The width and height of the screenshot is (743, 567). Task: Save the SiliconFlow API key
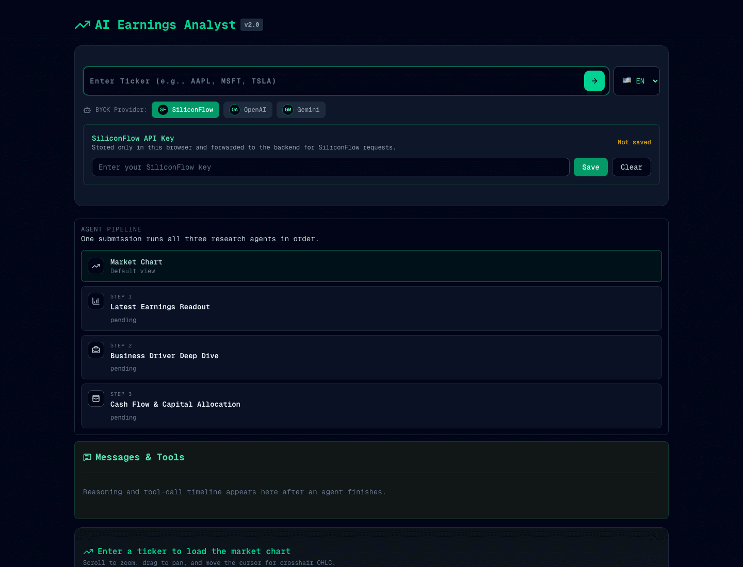[591, 167]
